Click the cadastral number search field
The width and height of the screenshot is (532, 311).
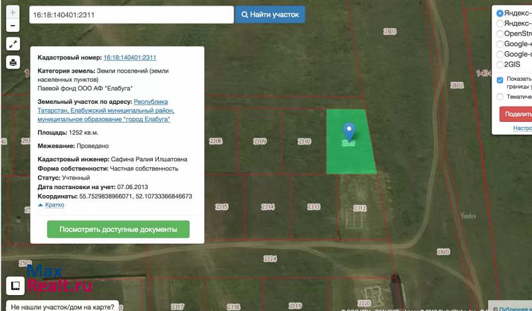tap(131, 15)
